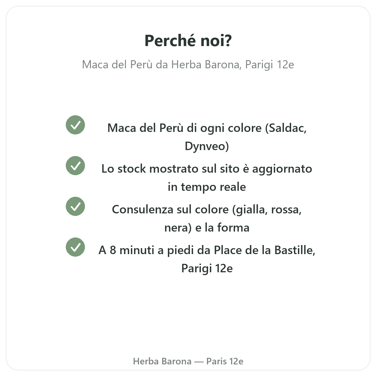Viewport: 376px width, 376px height.
Task: Select Parigi 12e in the subtitle
Action: [269, 65]
